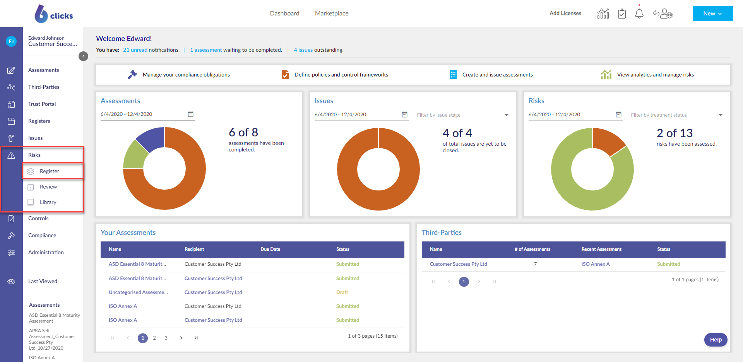Open Issues date range calendar icon
Viewport: 743px width, 362px height.
404,114
